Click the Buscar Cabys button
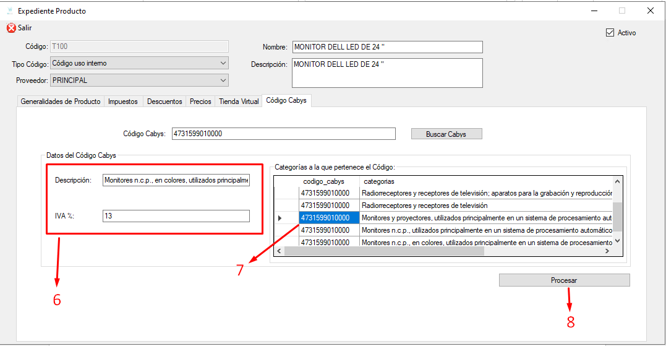Screen dimensions: 666x346 click(446, 134)
